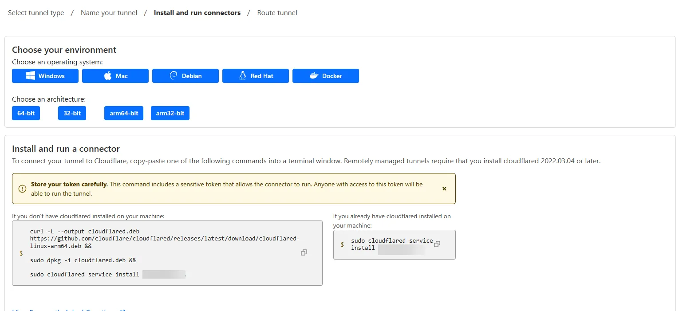The height and width of the screenshot is (311, 687).
Task: Click the already installed command code block
Action: coord(395,244)
